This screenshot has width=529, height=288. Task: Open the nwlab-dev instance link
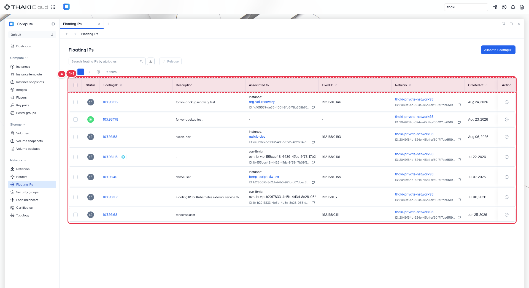coord(257,137)
